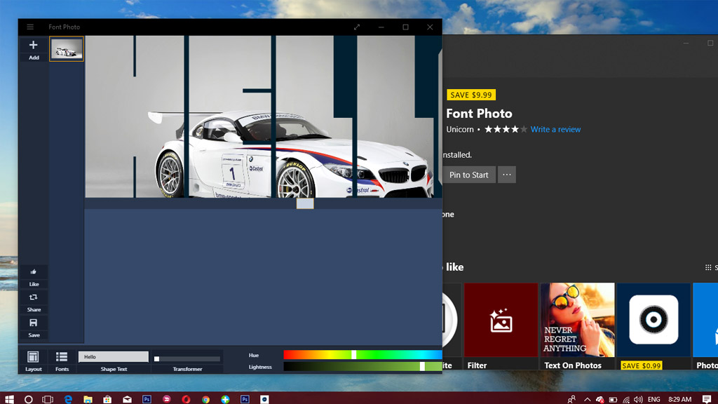The height and width of the screenshot is (404, 718).
Task: Select the car photo thumbnail
Action: pos(67,49)
